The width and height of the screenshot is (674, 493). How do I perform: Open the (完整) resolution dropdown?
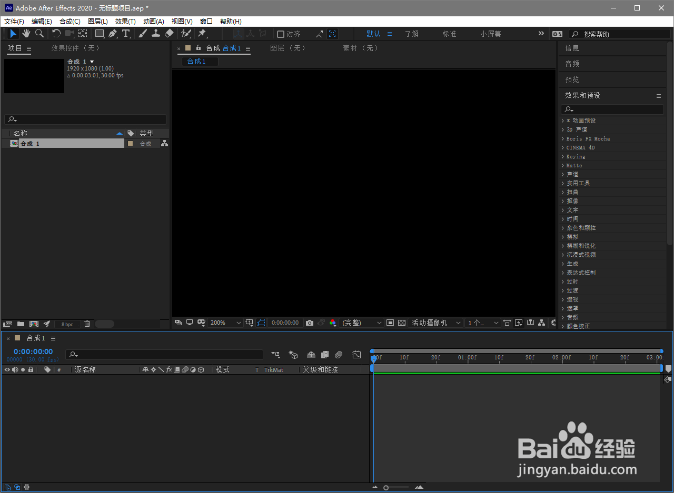coord(362,323)
